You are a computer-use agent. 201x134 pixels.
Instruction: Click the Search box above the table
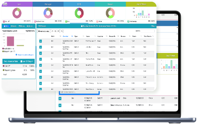pyautogui.click(x=148, y=31)
